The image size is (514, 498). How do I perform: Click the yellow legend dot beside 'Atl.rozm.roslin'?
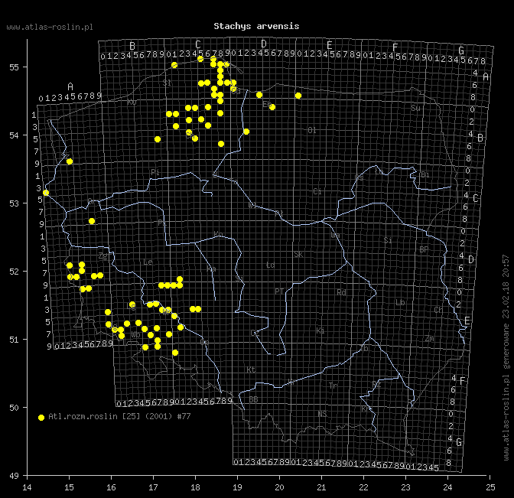tap(41, 418)
